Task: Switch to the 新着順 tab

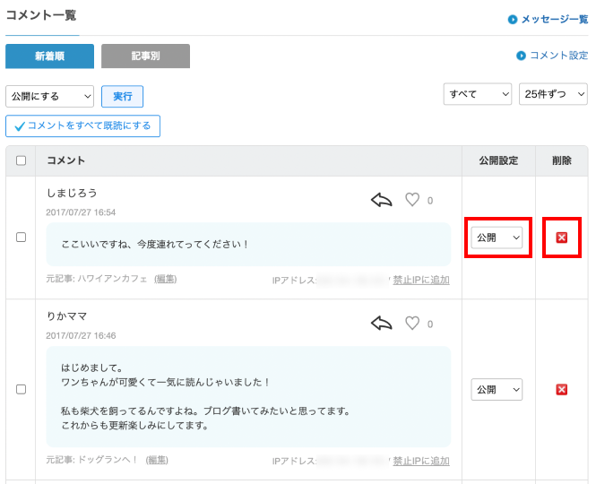Action: (x=50, y=56)
